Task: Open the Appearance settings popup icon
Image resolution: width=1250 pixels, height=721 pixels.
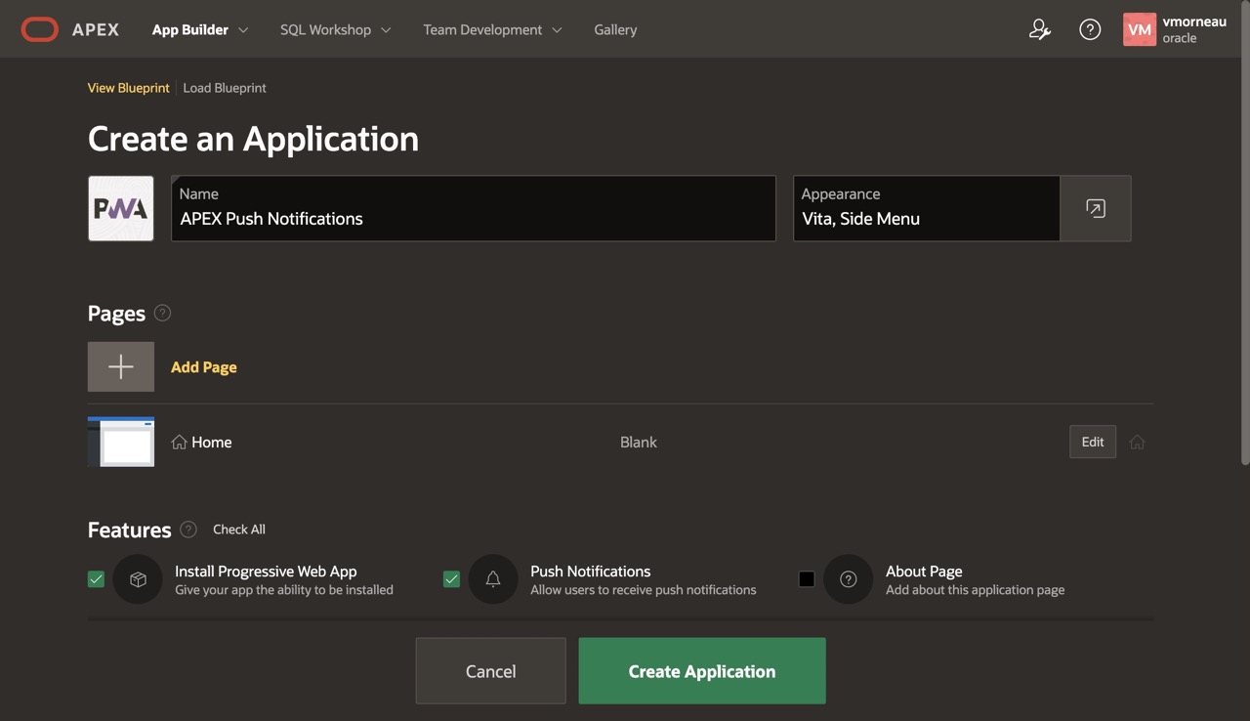Action: [1096, 208]
